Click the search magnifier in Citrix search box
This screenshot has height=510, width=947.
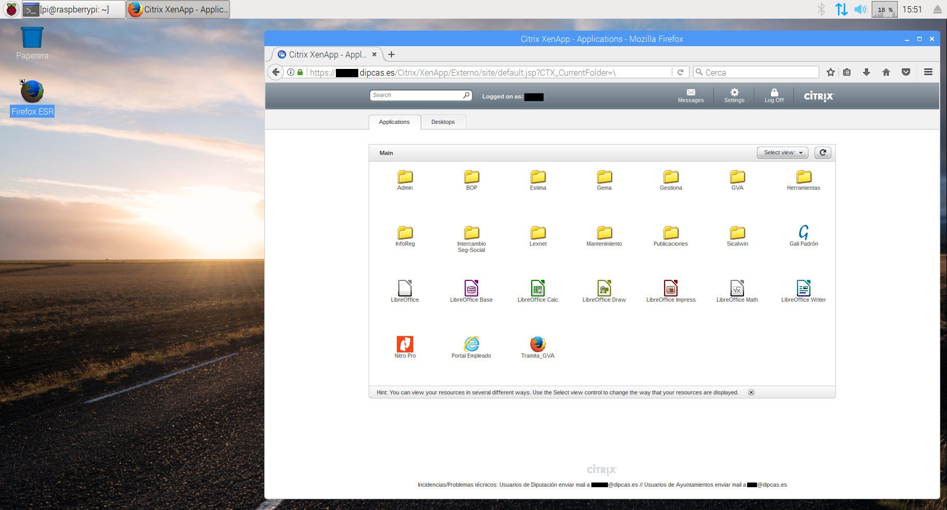tap(466, 95)
